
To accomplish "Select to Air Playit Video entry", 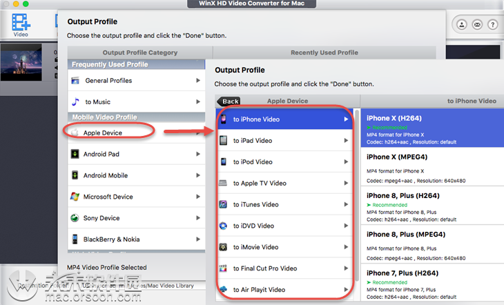I will pyautogui.click(x=284, y=289).
